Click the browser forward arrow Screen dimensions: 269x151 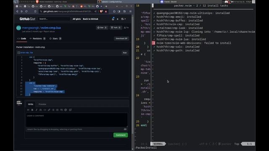click(21, 11)
